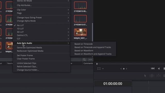Choose Based on Waveform and Append Tracks
This screenshot has height=93, width=165.
(x=93, y=54)
